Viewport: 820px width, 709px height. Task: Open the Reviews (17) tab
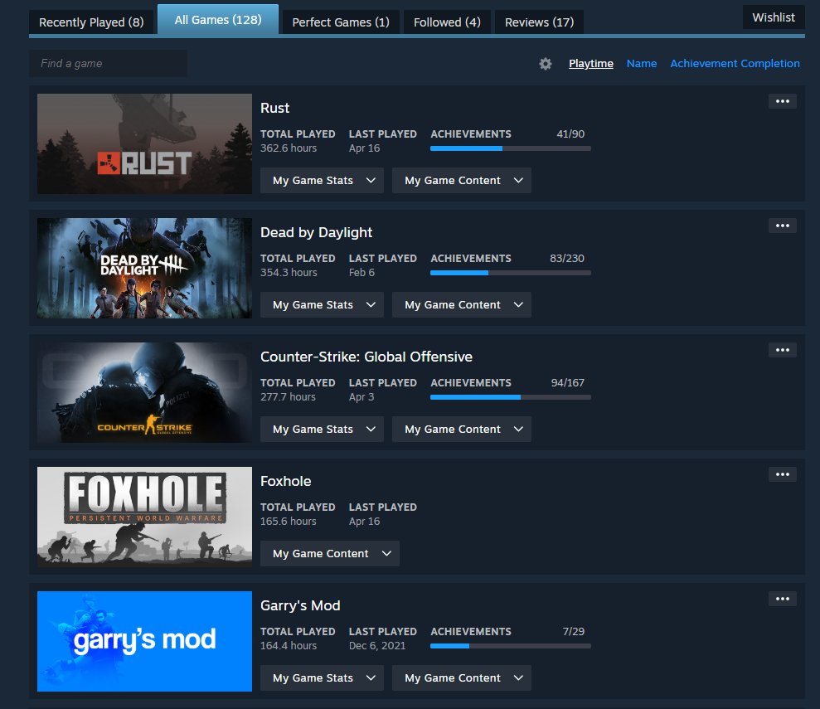click(539, 22)
